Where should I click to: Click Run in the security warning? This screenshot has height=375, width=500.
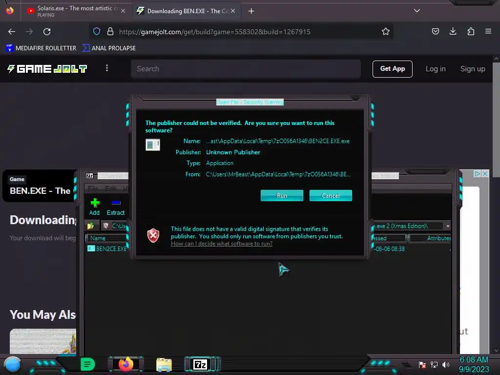[282, 195]
